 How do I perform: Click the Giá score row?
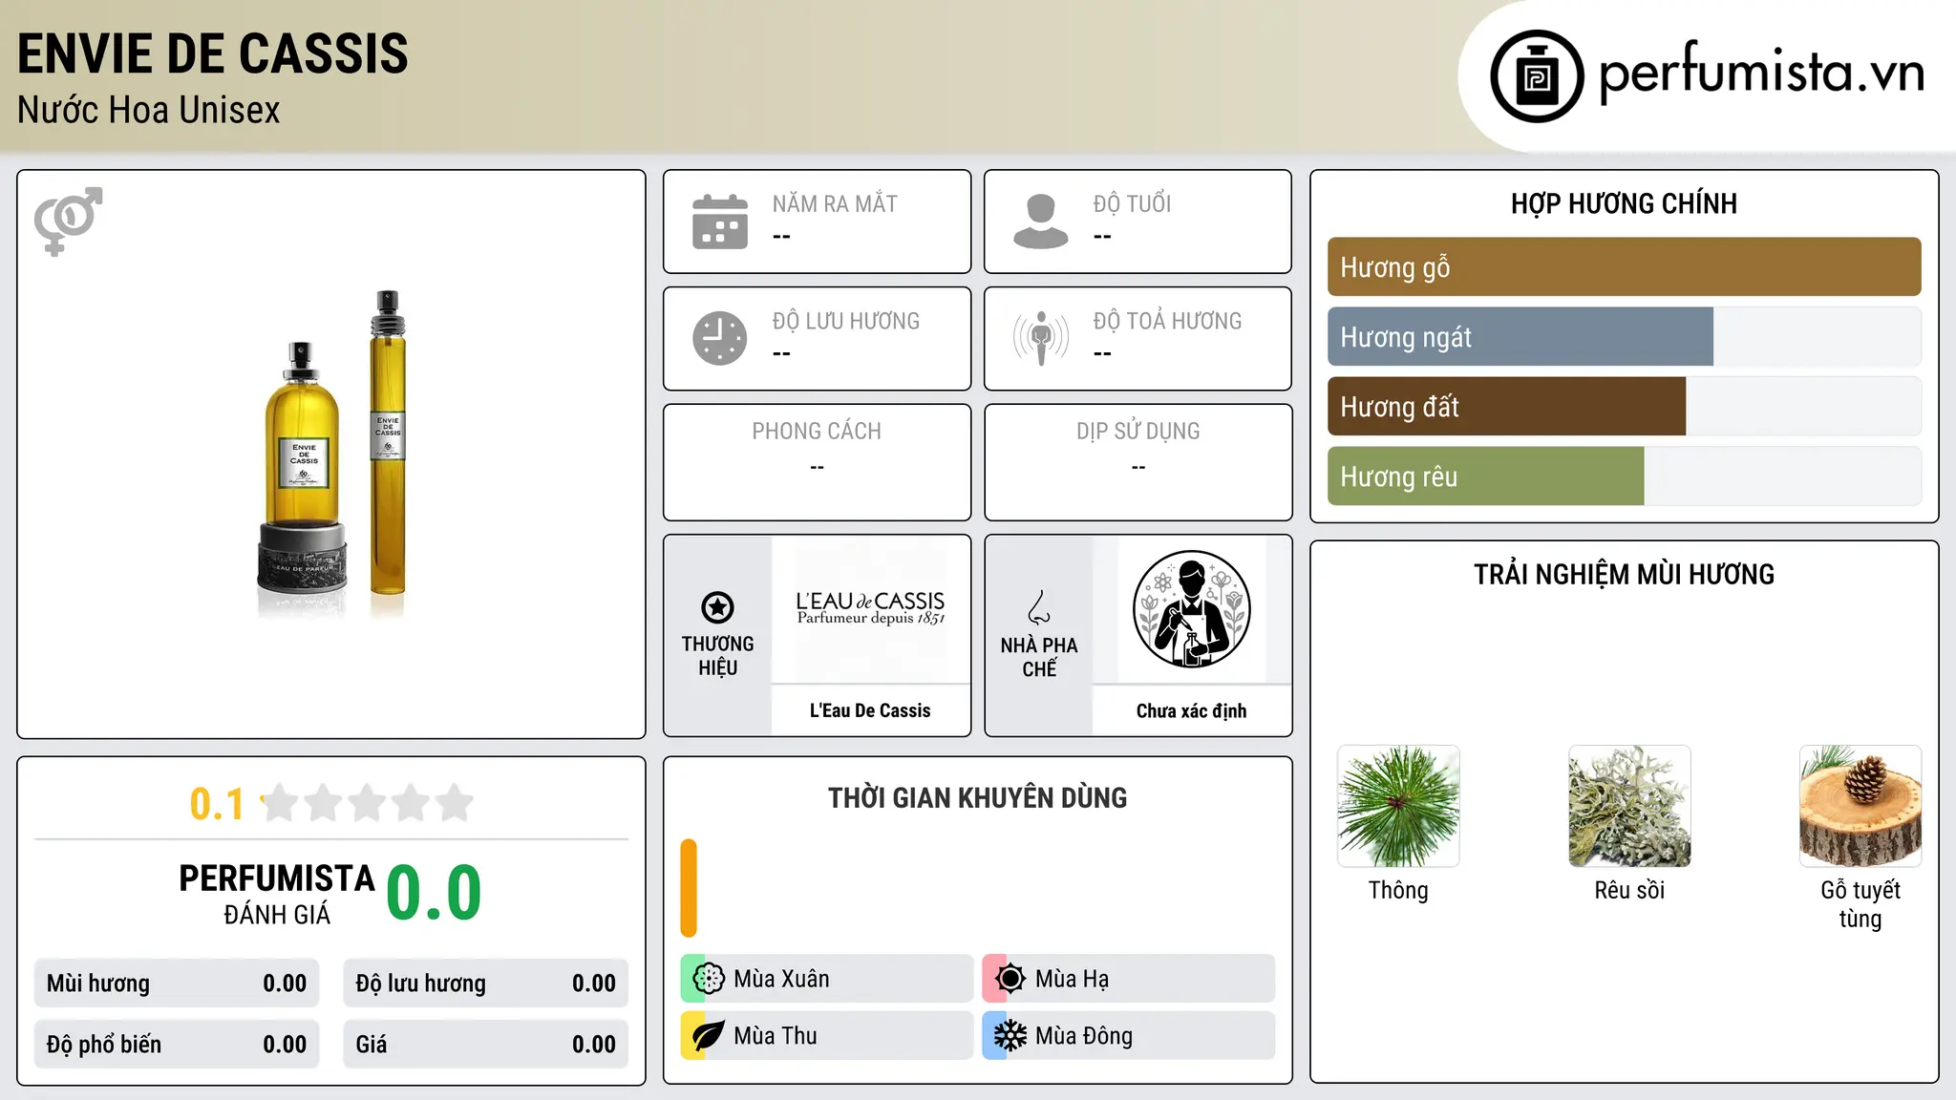point(486,1045)
